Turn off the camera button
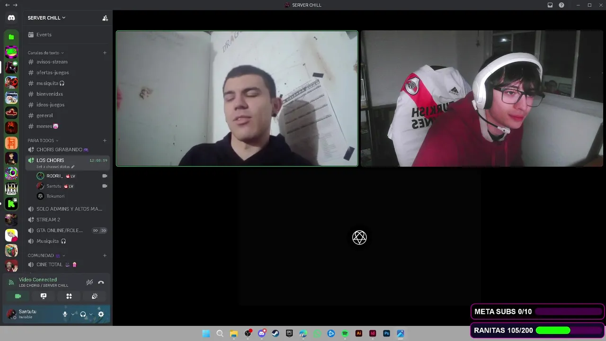The image size is (606, 341). tap(18, 296)
